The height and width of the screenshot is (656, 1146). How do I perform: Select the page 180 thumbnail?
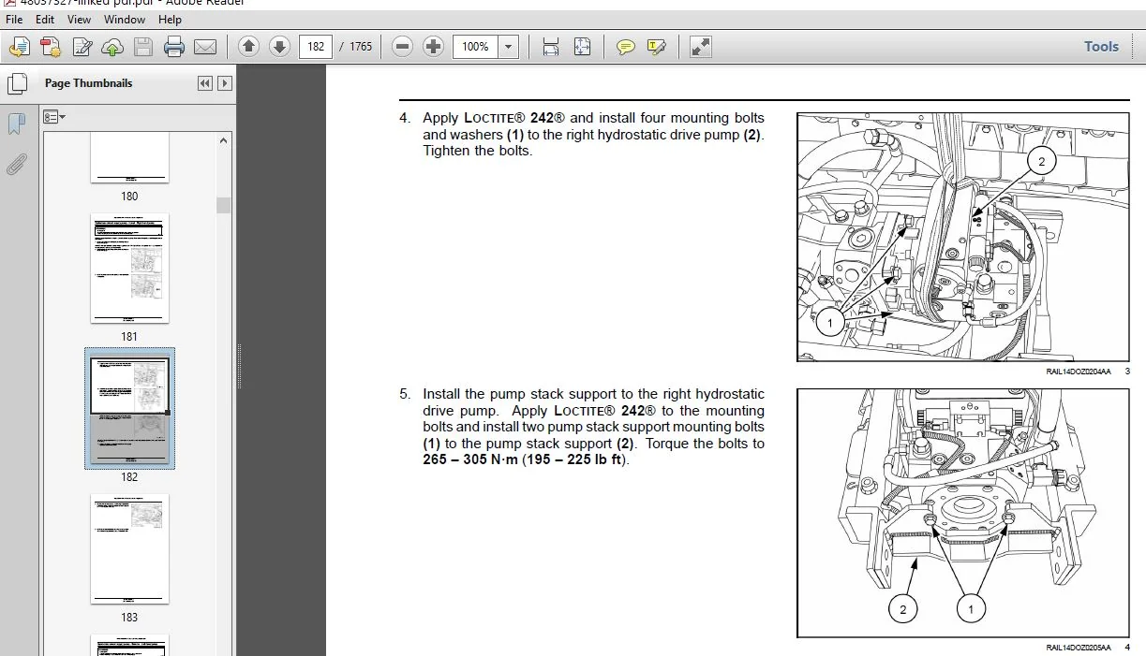click(x=129, y=157)
